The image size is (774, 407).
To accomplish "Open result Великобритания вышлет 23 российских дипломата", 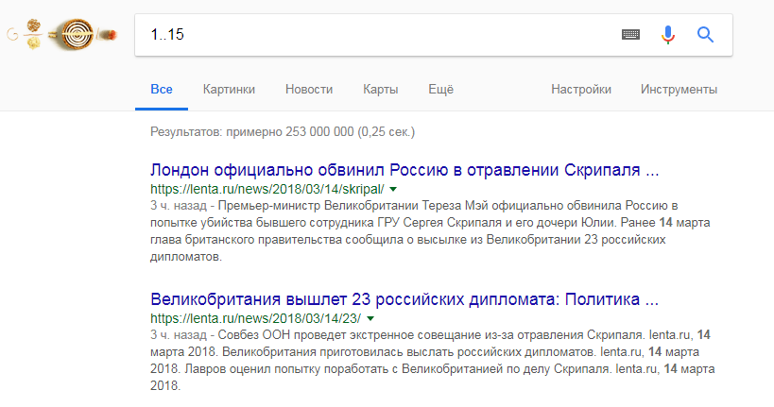I will pos(404,300).
